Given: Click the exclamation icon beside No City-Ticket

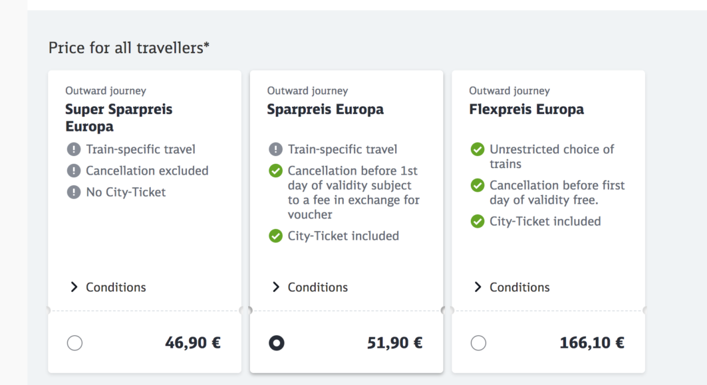Looking at the screenshot, I should 73,192.
